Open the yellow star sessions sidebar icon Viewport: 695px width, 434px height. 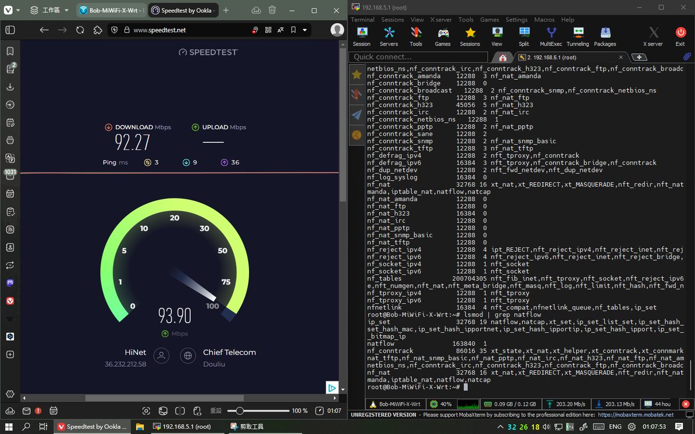click(357, 74)
